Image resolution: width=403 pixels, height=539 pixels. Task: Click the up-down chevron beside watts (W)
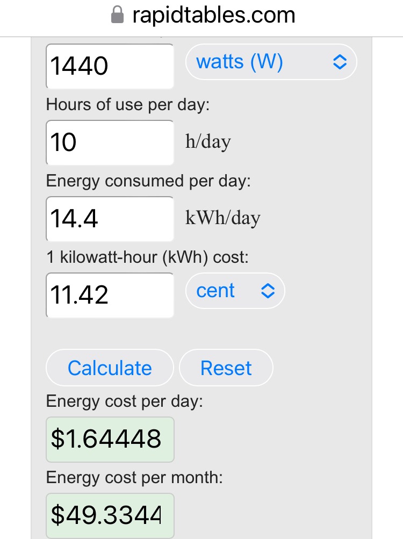340,62
